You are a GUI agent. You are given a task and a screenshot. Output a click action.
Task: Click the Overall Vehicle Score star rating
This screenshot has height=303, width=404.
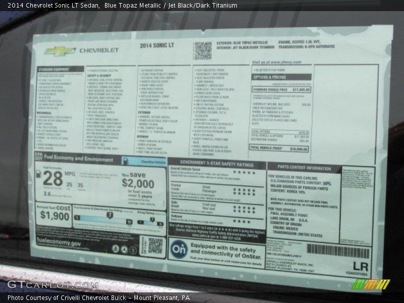tap(244, 172)
